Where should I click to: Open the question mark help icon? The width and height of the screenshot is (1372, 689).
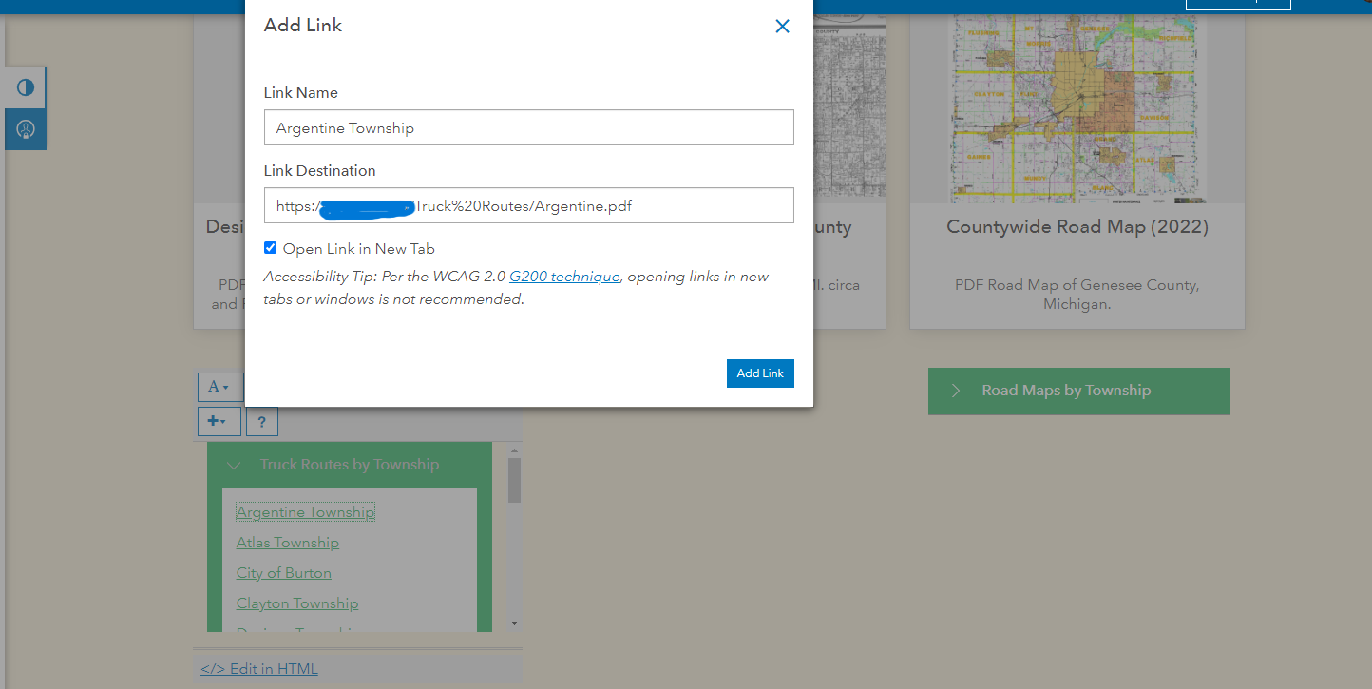tap(261, 421)
